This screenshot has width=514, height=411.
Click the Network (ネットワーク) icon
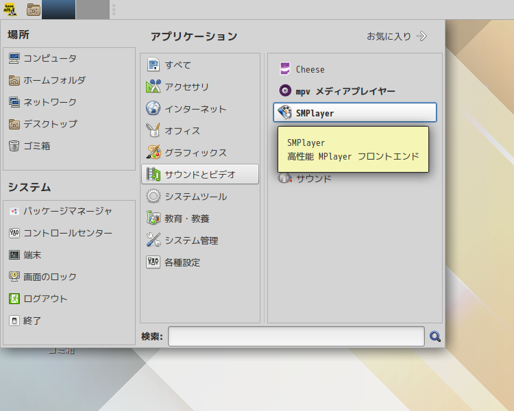tap(14, 102)
